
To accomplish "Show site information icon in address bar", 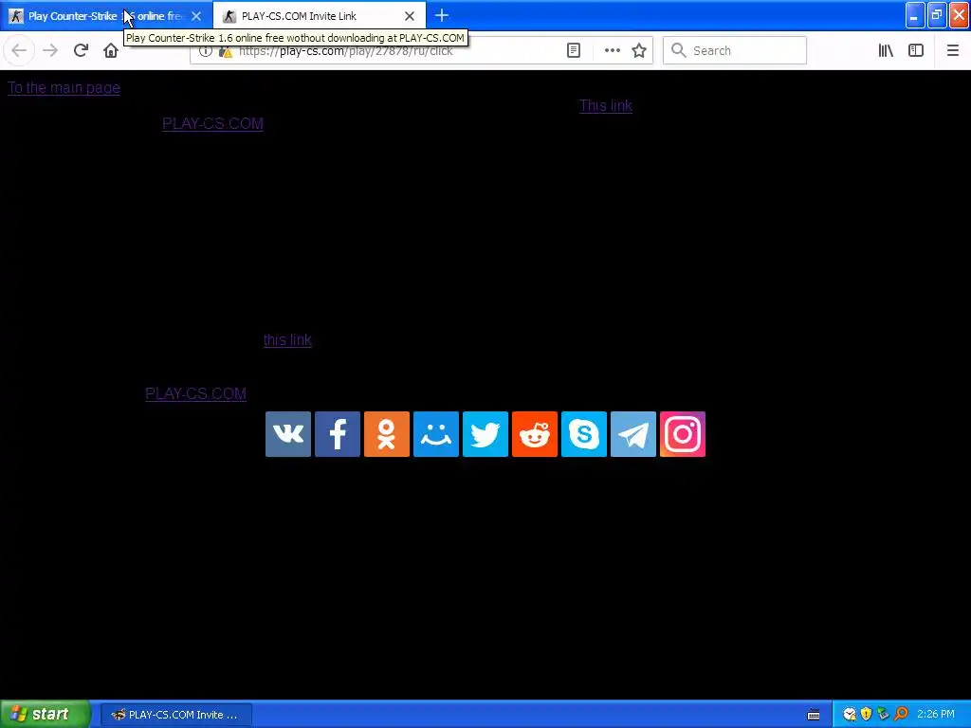I will (x=206, y=51).
